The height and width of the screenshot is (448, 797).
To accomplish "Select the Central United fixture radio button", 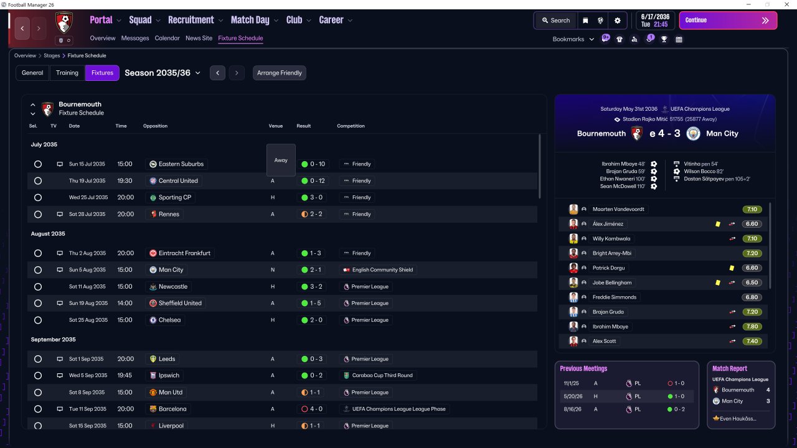I will pos(38,181).
